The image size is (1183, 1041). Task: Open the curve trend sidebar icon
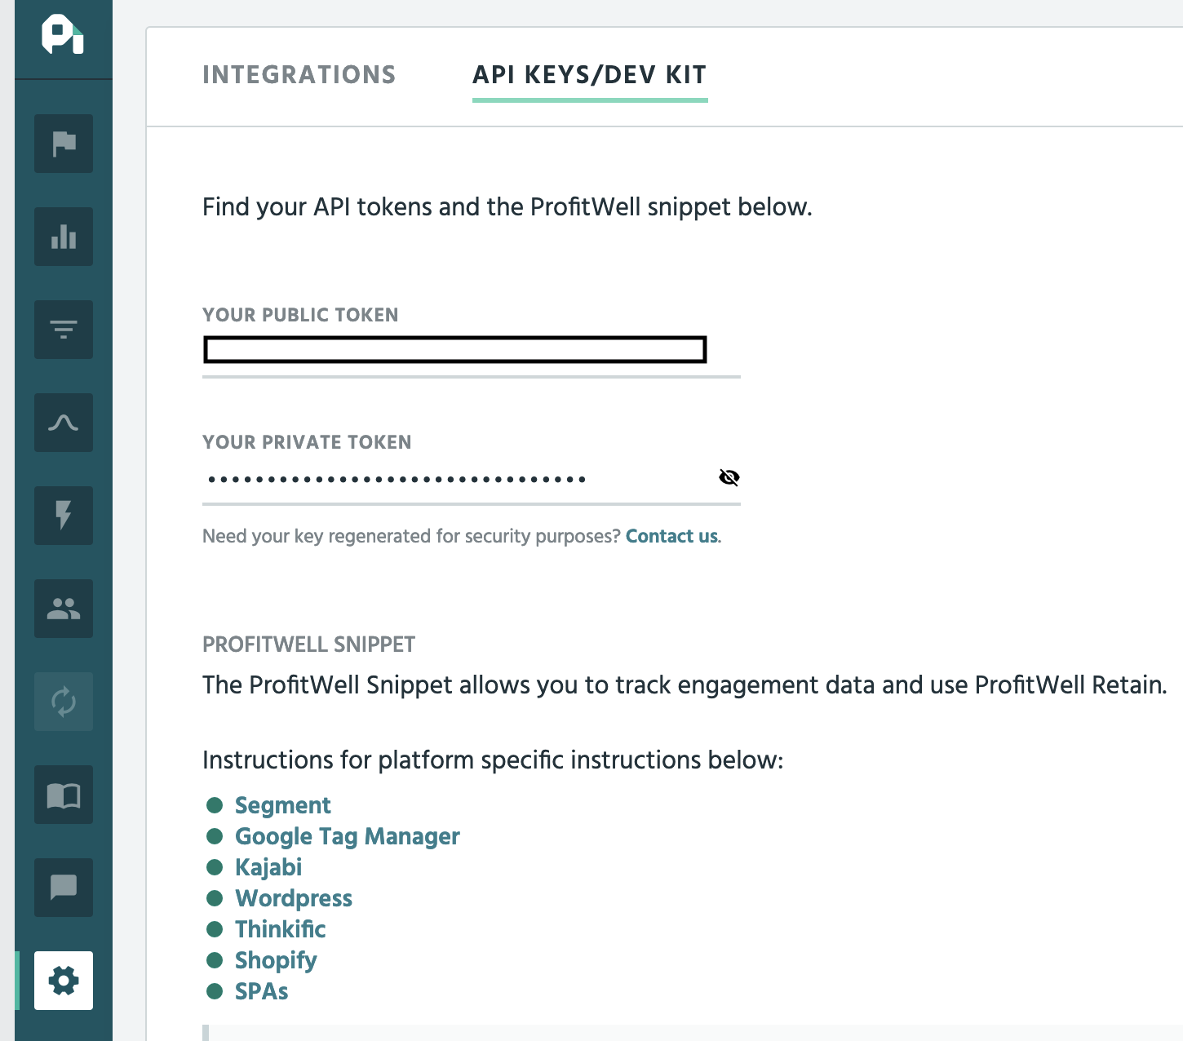click(x=64, y=423)
